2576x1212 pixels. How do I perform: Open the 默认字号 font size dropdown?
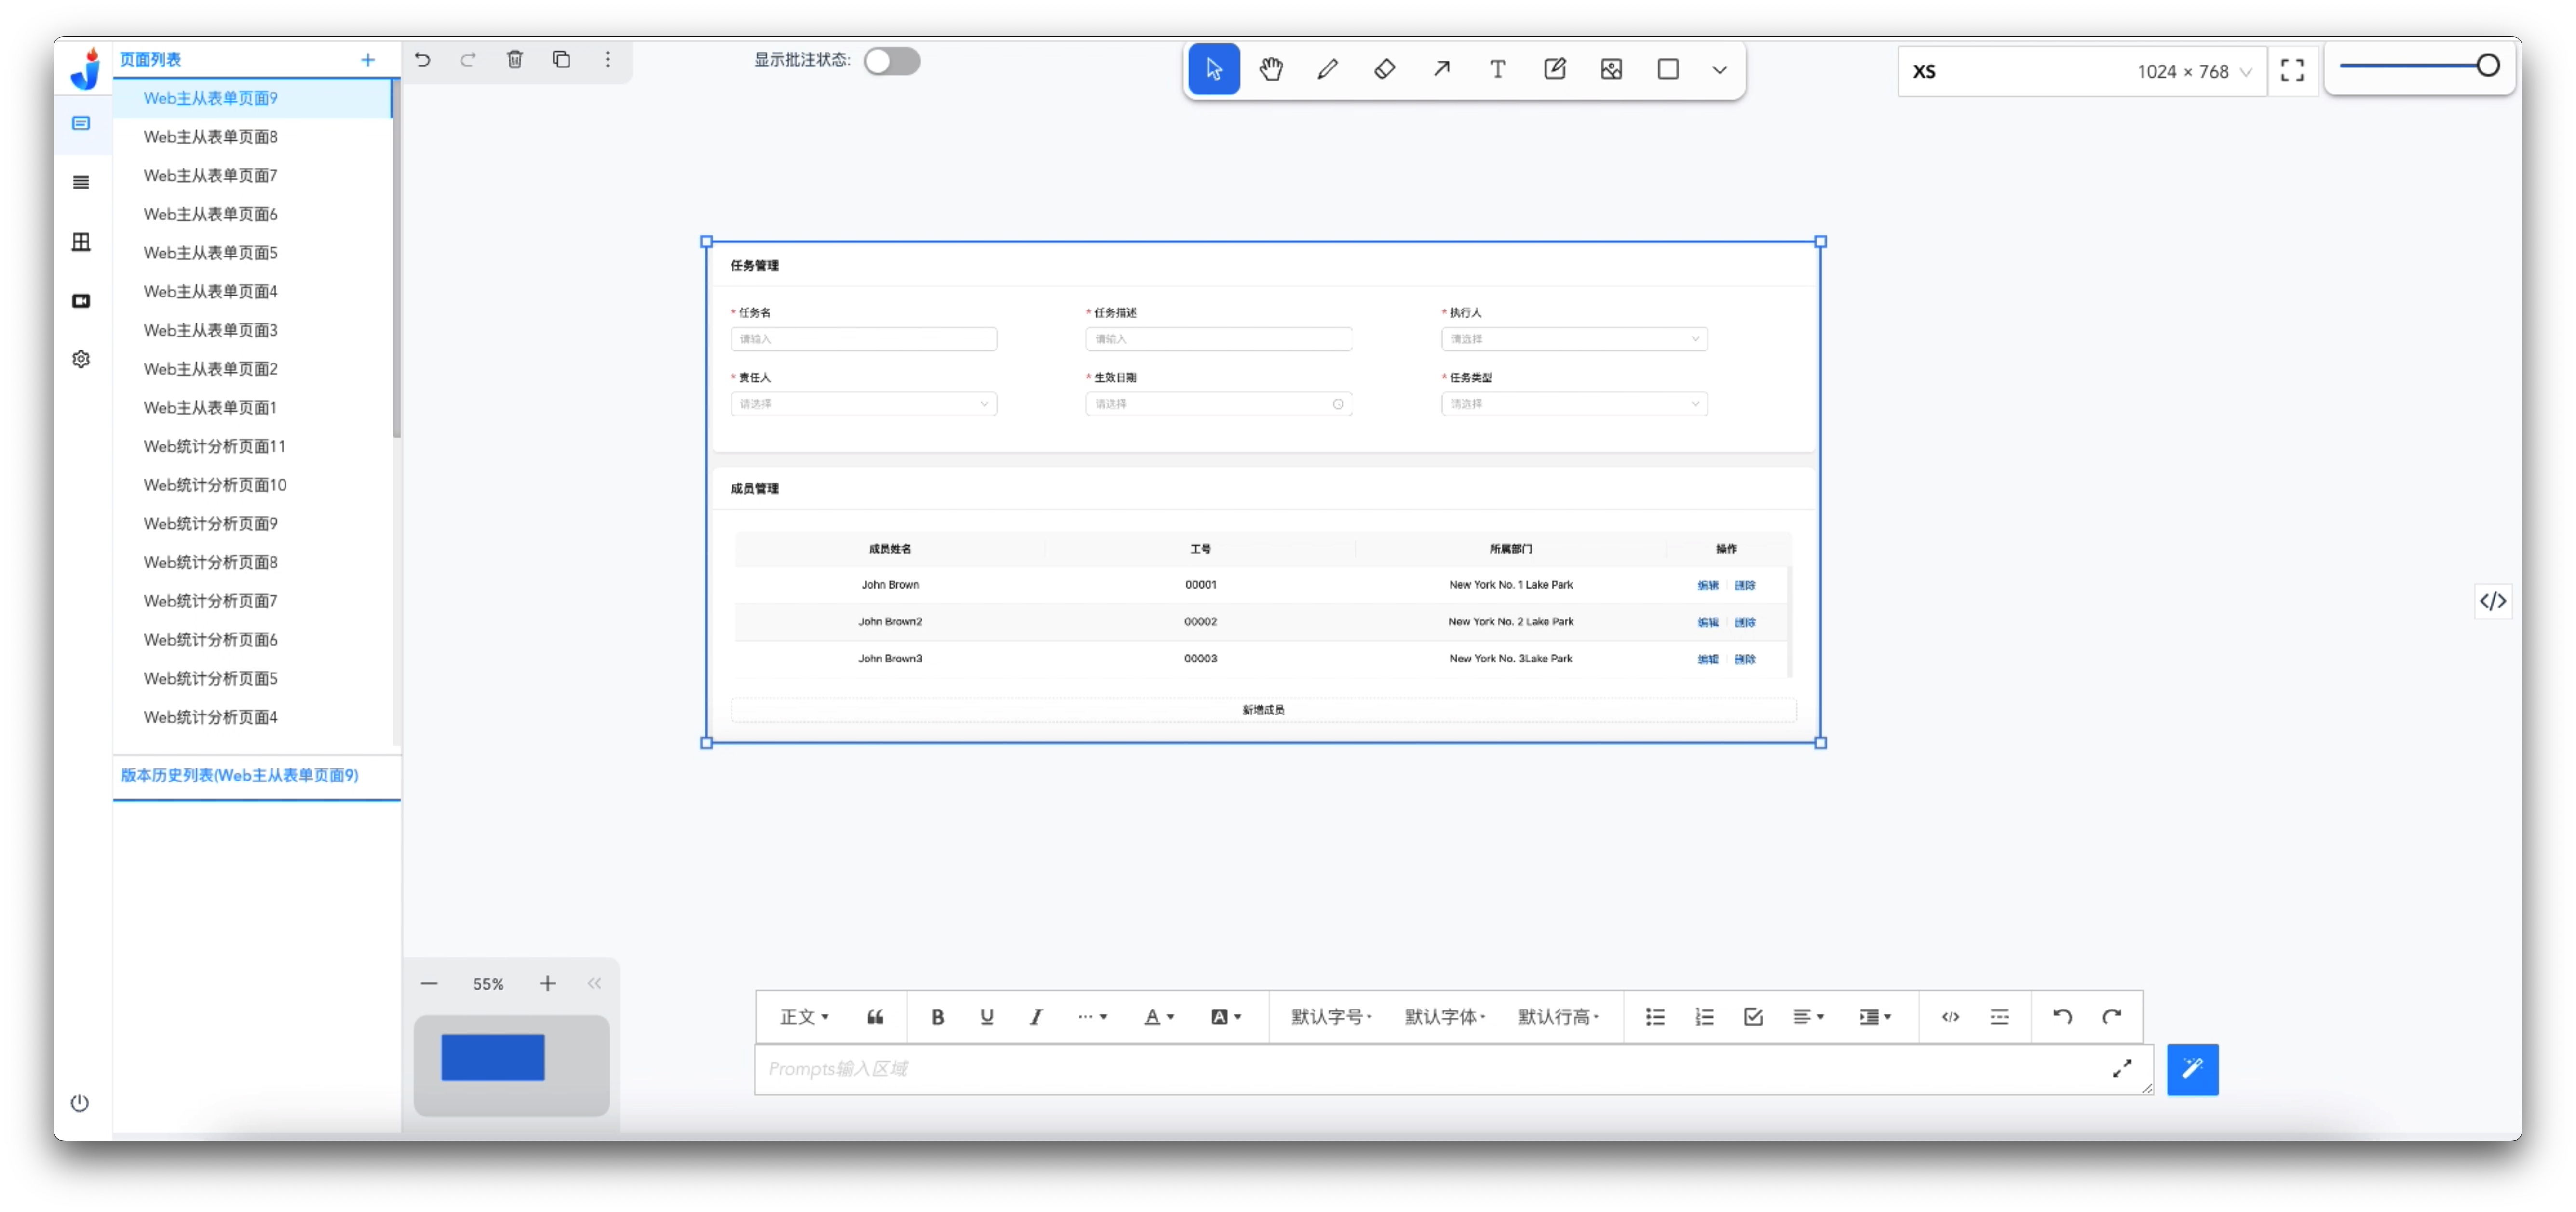(1331, 1017)
